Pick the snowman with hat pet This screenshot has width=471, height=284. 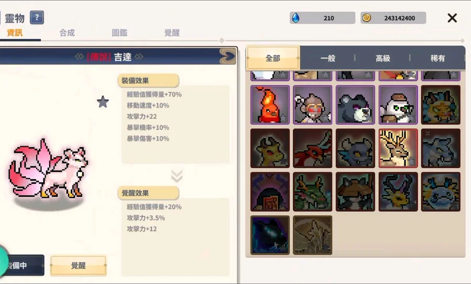point(398,105)
